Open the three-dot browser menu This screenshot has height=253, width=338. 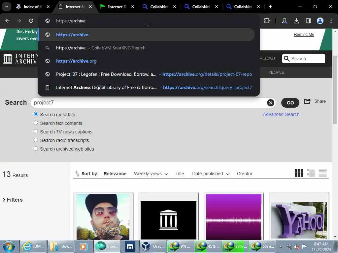[331, 21]
